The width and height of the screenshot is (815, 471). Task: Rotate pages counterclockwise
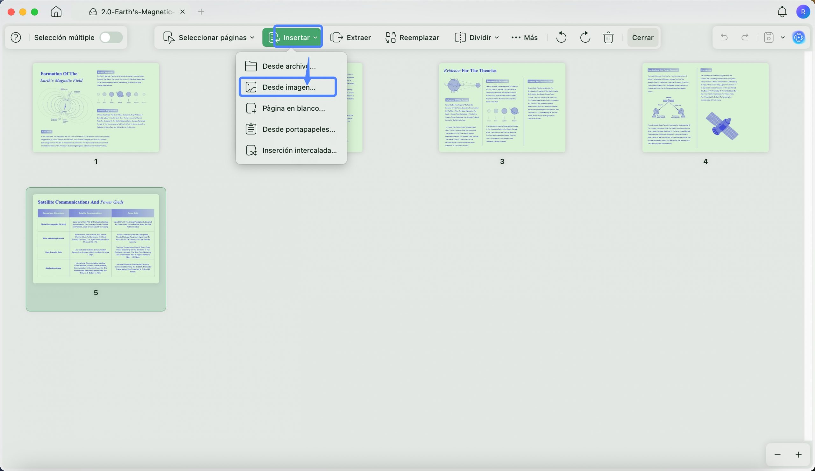click(x=561, y=38)
